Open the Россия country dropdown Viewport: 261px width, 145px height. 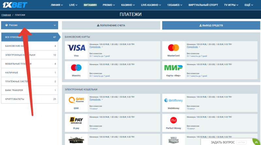(x=30, y=25)
